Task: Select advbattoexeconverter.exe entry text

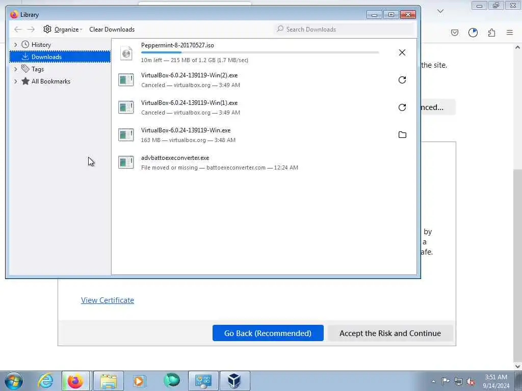Action: 175,158
